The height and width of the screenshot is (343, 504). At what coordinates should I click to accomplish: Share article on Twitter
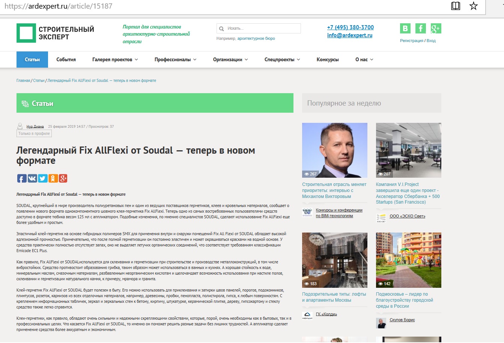click(43, 178)
